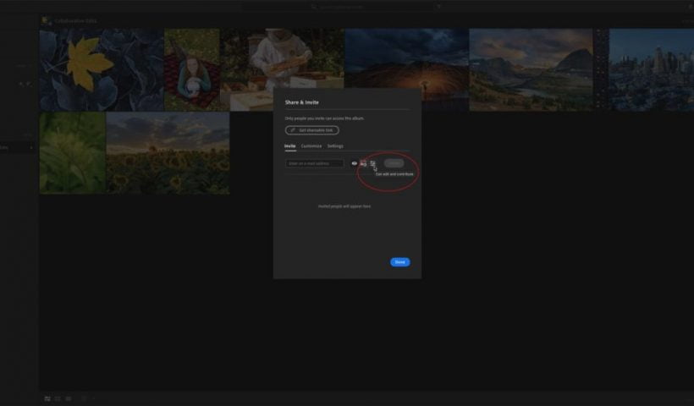Viewport: 694px width, 406px height.
Task: Select the Invite tab
Action: [x=290, y=146]
